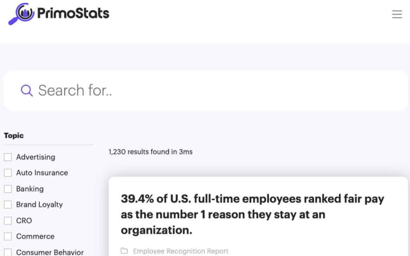Click the Topic filter heading
Screen dimensions: 410x256
coord(14,136)
